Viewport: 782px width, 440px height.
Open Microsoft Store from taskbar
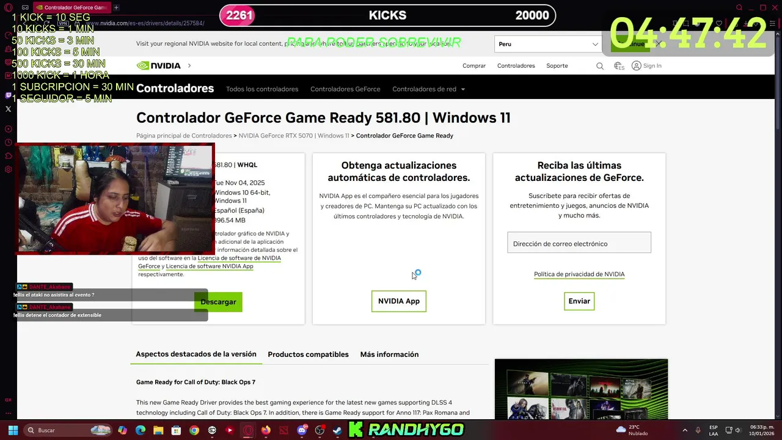[176, 430]
